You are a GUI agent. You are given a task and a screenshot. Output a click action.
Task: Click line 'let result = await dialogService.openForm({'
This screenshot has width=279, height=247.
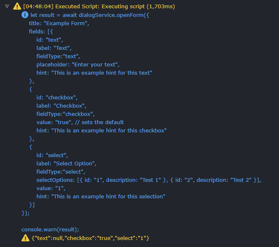click(x=90, y=15)
